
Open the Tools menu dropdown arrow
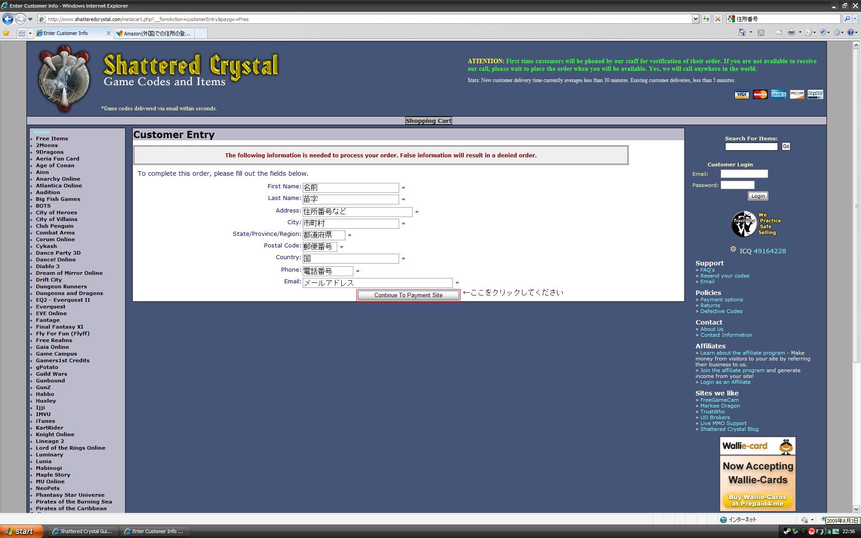[x=843, y=32]
